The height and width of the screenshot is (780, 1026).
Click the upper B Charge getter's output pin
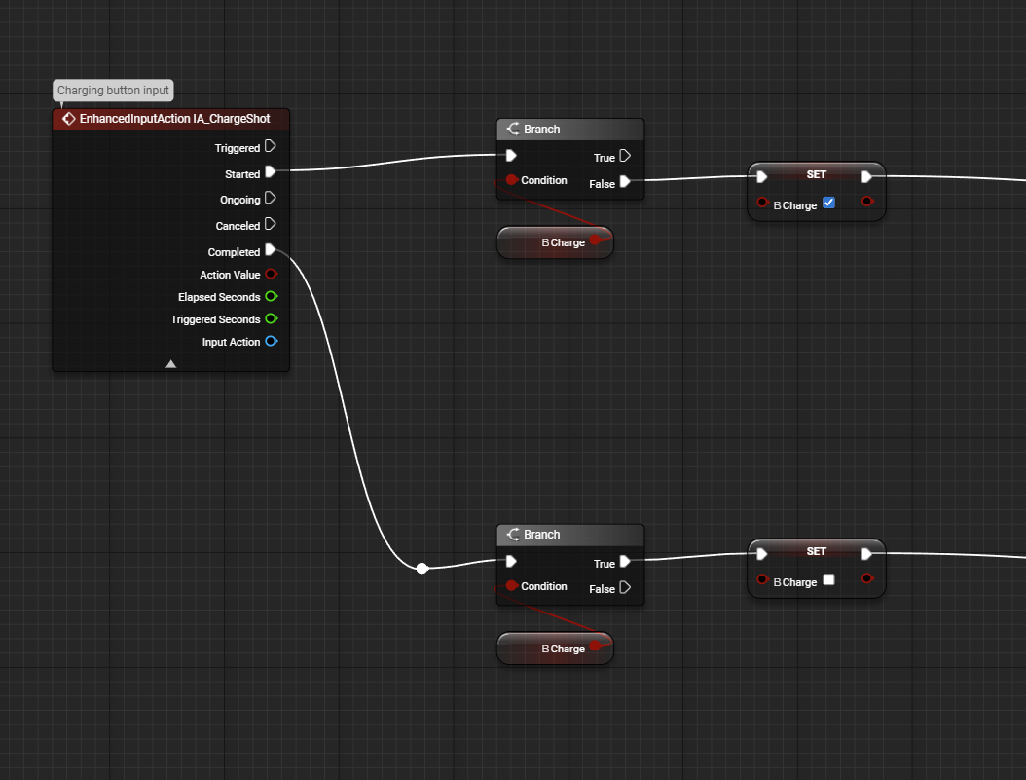tap(596, 241)
